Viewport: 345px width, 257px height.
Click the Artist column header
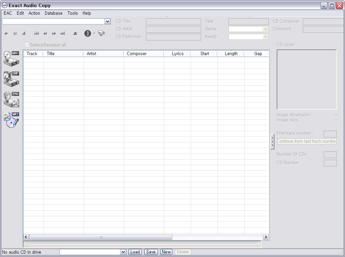(x=103, y=53)
